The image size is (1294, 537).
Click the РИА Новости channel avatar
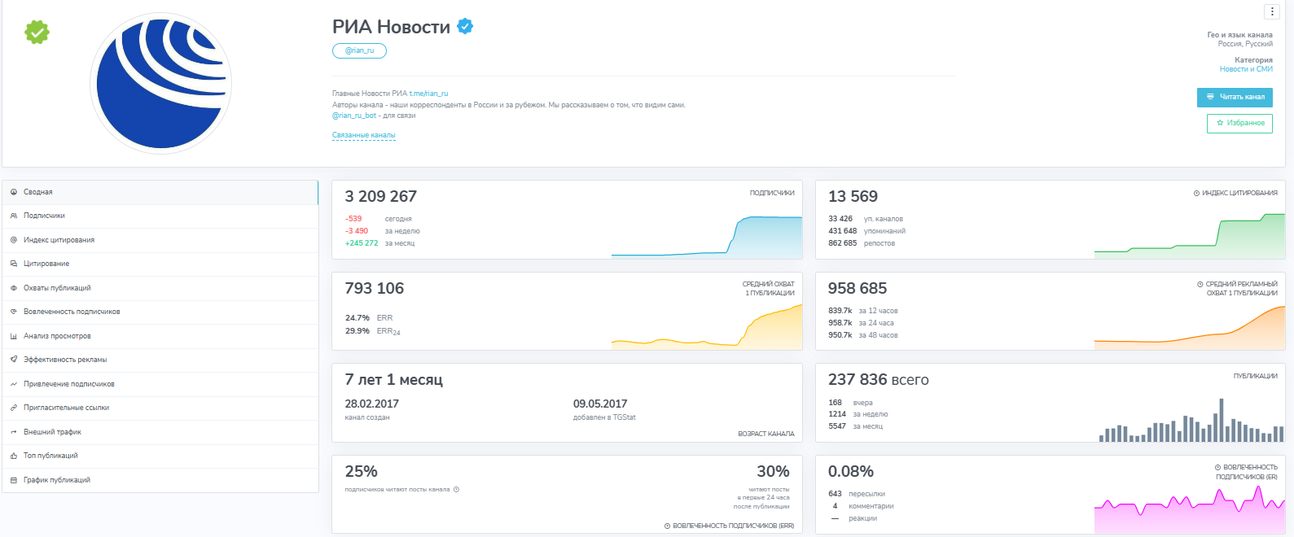pos(160,83)
